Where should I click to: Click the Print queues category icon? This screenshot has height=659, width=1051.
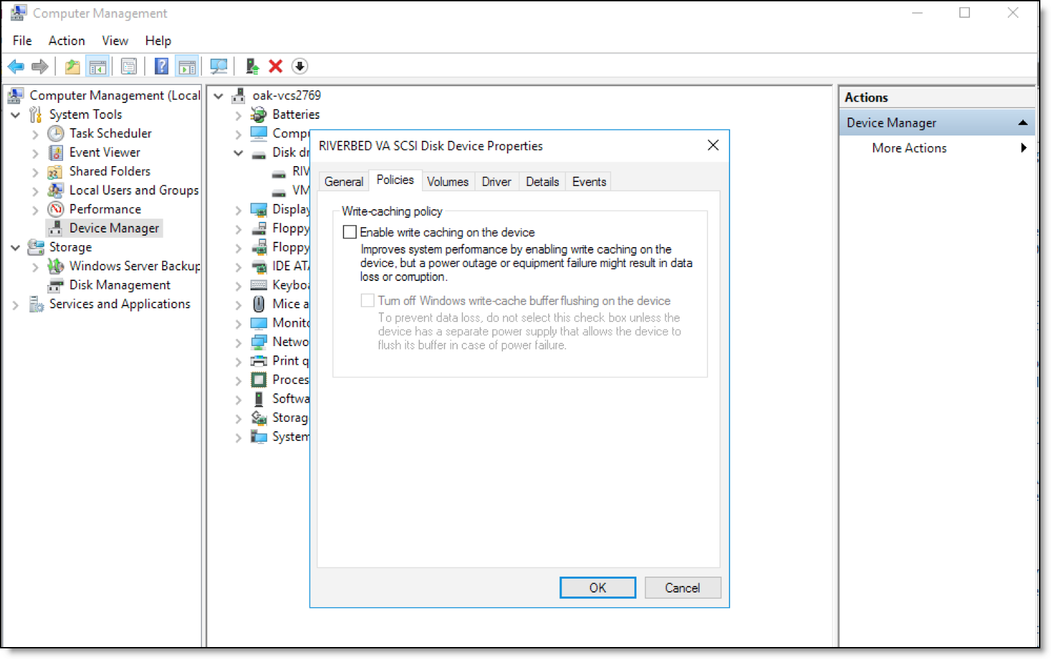259,361
